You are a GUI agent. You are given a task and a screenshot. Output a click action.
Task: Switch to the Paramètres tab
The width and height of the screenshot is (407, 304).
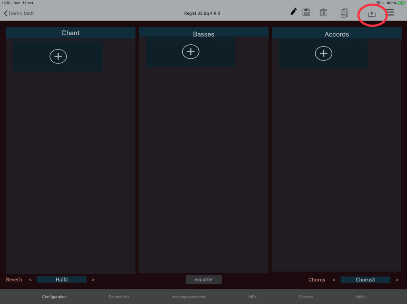pos(119,297)
